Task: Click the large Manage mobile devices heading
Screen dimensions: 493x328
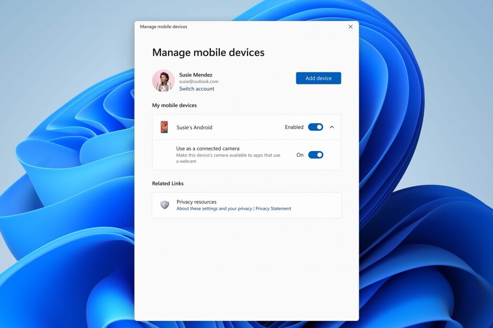Action: coord(208,52)
